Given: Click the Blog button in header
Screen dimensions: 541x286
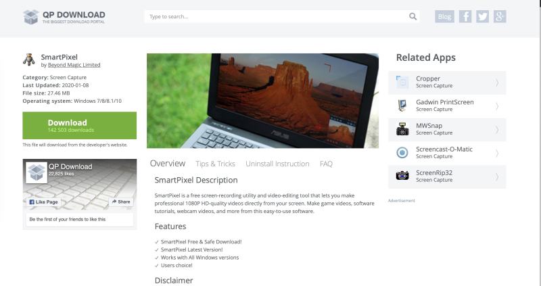Looking at the screenshot, I should pyautogui.click(x=444, y=16).
